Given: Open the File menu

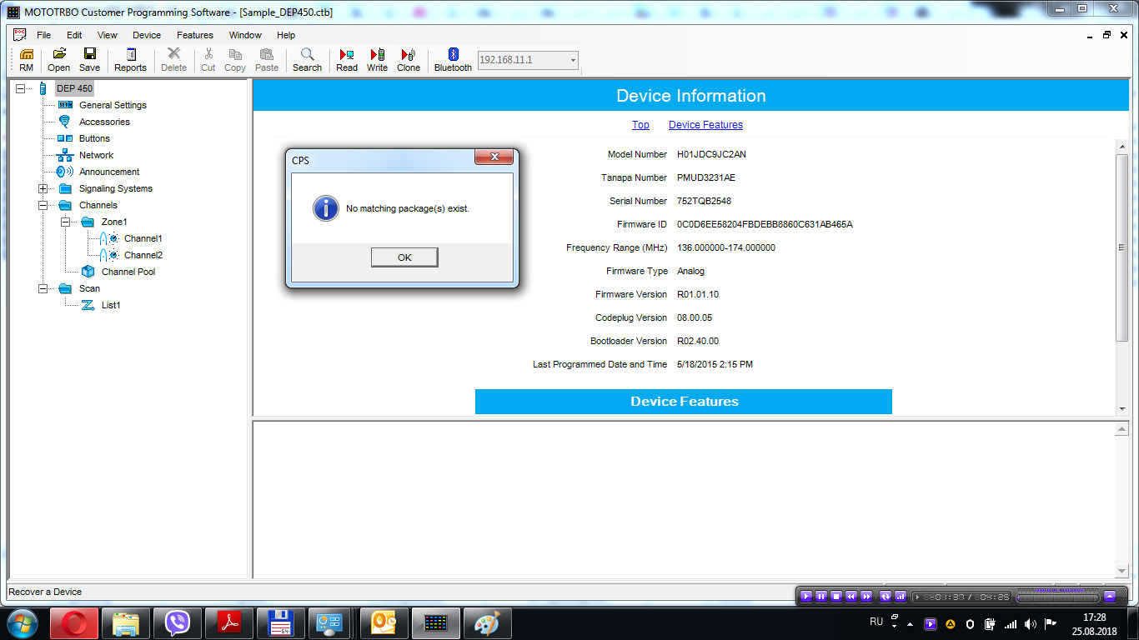Looking at the screenshot, I should coord(43,35).
